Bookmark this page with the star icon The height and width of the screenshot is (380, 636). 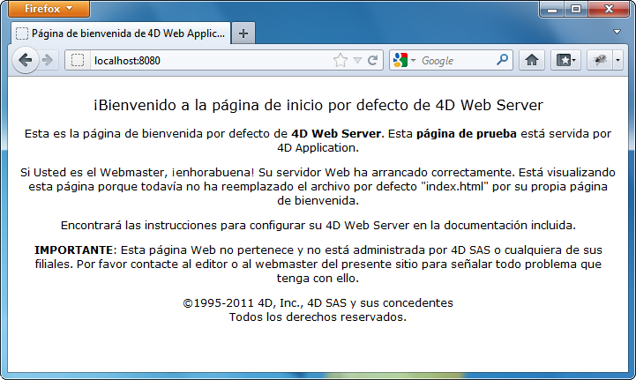click(x=340, y=61)
